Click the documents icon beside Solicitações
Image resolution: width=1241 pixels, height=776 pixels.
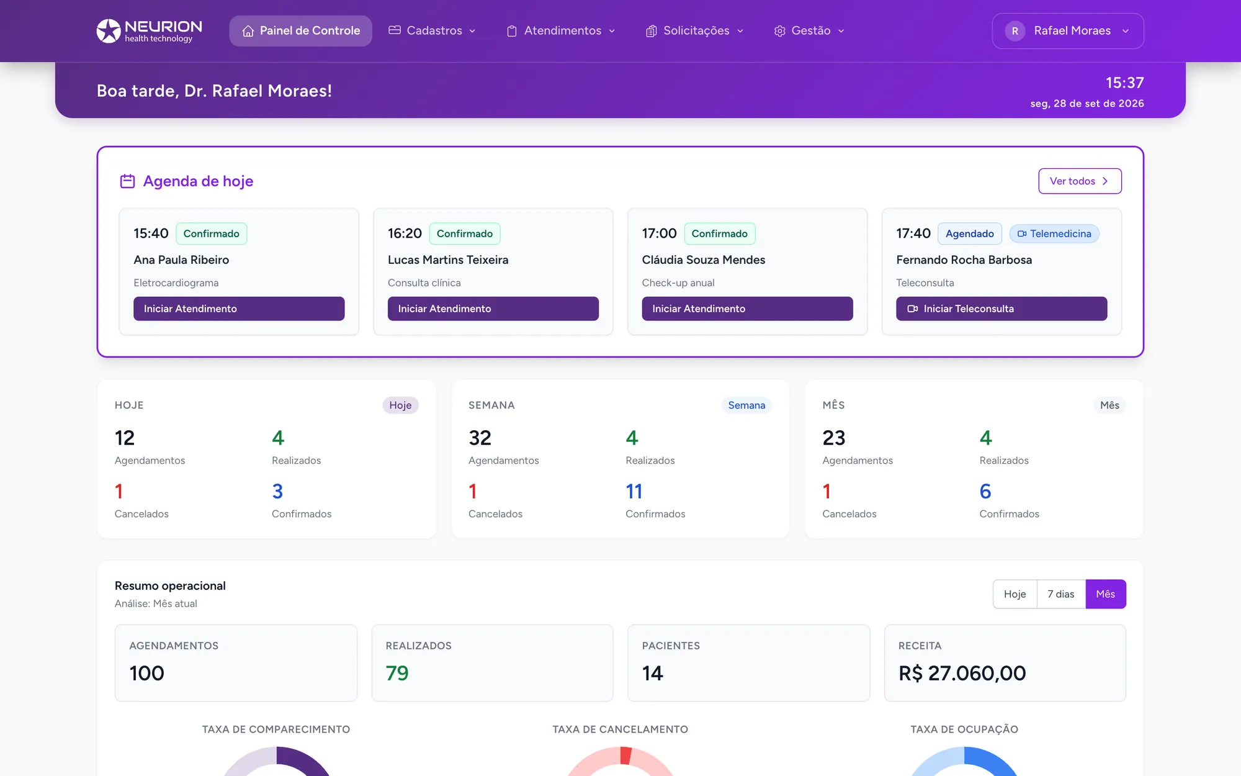(x=651, y=31)
